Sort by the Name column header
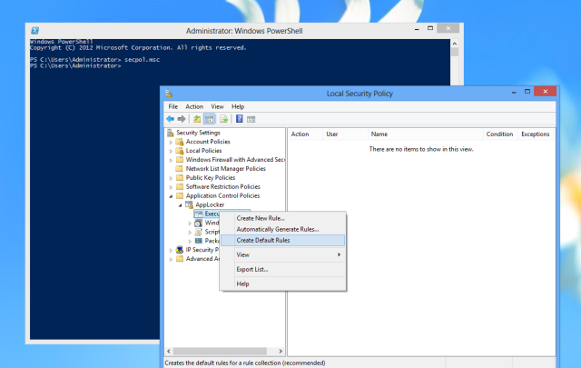The image size is (581, 368). pyautogui.click(x=426, y=134)
